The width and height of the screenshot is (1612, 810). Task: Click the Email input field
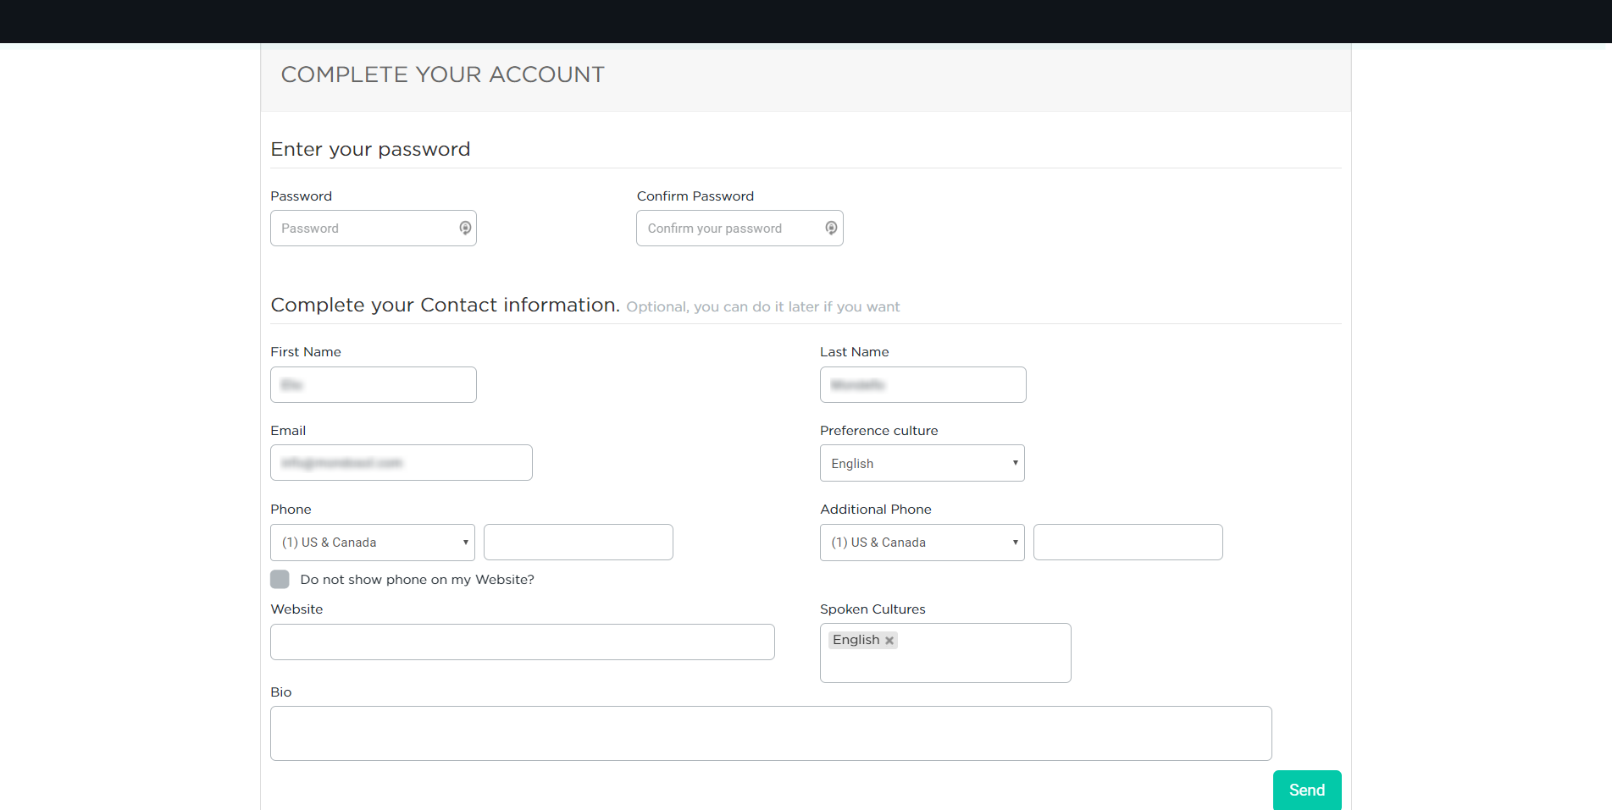(401, 463)
